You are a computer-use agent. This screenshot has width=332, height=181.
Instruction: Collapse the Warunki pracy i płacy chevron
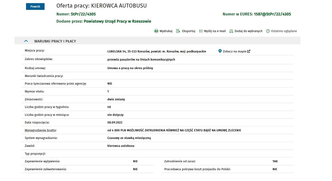[x=26, y=41]
